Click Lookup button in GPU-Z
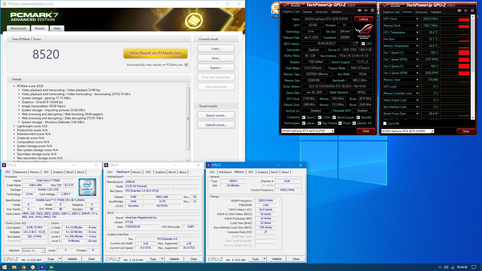Image resolution: width=482 pixels, height=271 pixels. pos(364,19)
